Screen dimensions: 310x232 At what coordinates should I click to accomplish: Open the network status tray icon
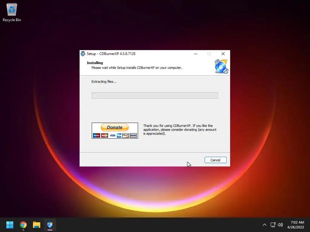(273, 225)
